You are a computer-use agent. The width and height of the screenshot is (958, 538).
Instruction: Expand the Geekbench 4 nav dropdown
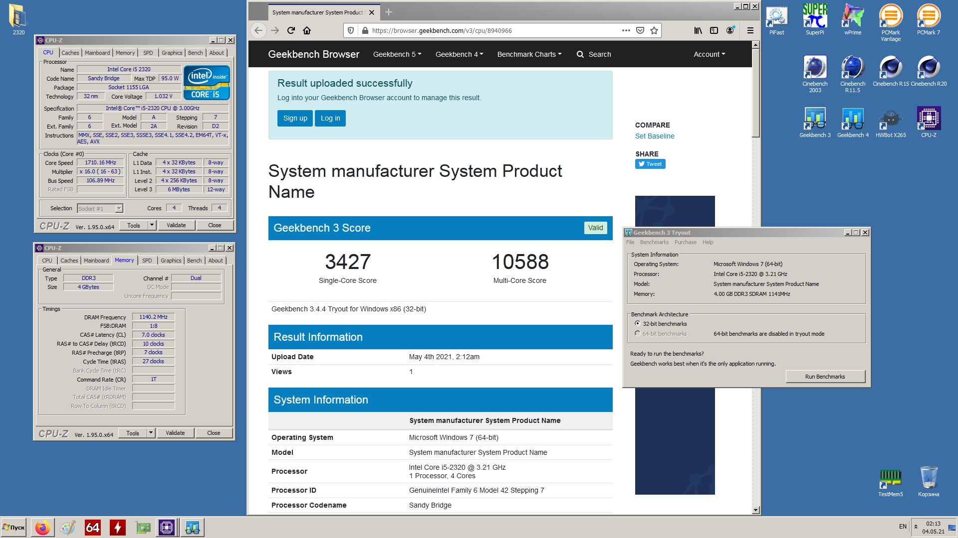459,54
